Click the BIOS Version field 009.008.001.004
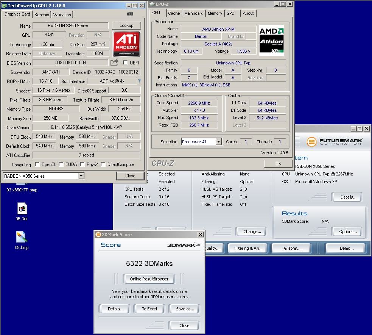Image resolution: width=372 pixels, height=335 pixels. point(70,63)
